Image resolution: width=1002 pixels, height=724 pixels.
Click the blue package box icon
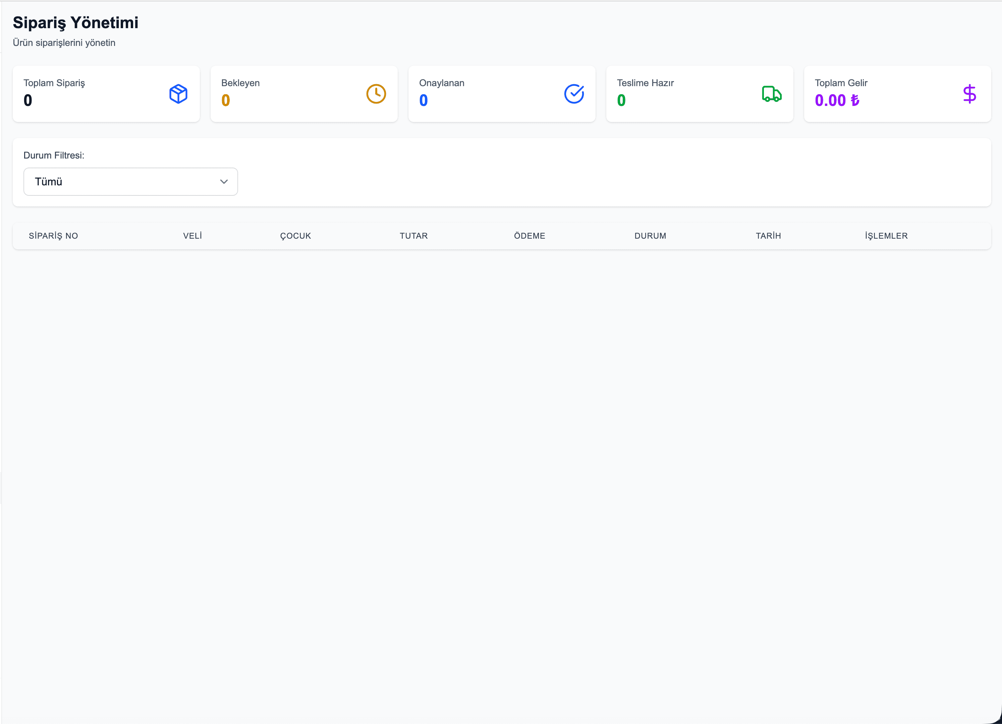178,94
